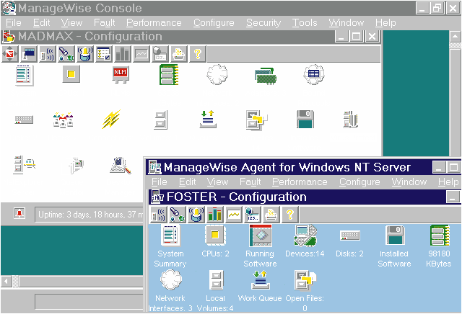This screenshot has width=462, height=314.
Task: Open Performance menu in ManageWise Console
Action: pyautogui.click(x=154, y=23)
